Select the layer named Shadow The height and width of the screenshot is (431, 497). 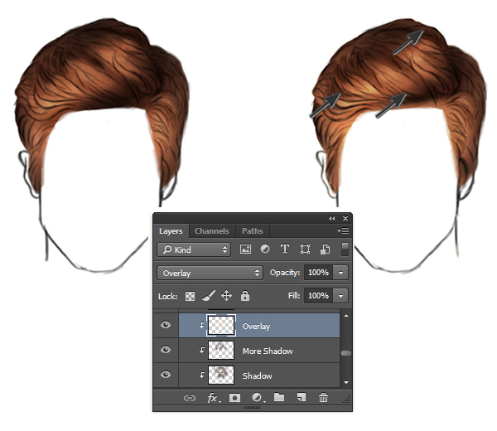click(257, 375)
